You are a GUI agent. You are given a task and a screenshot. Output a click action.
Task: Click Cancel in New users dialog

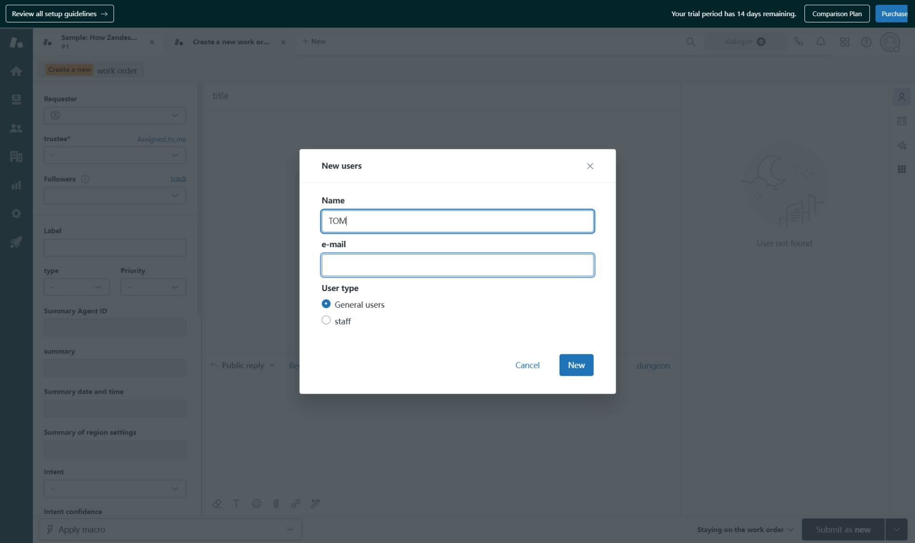coord(527,365)
